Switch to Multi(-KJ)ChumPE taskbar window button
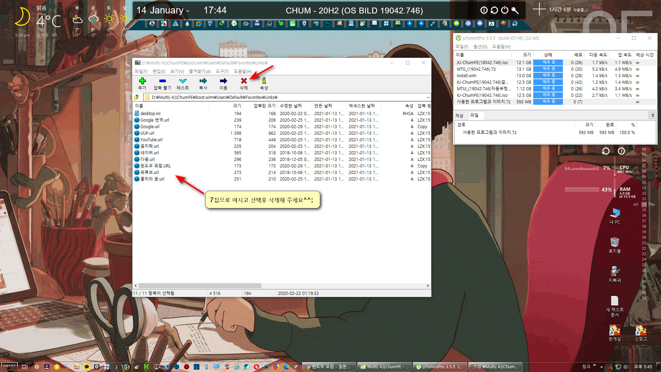 (385, 367)
